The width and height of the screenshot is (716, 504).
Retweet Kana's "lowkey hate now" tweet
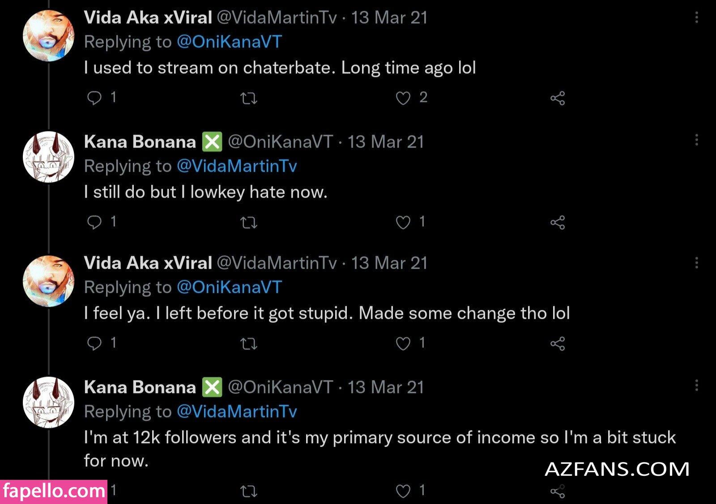249,223
